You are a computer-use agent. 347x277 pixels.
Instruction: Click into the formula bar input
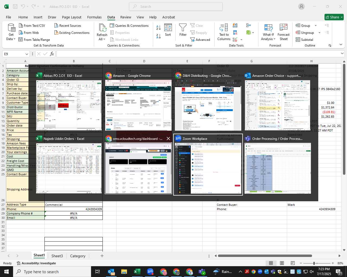click(198, 54)
